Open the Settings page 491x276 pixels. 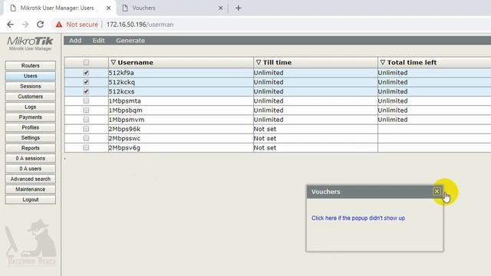point(31,138)
